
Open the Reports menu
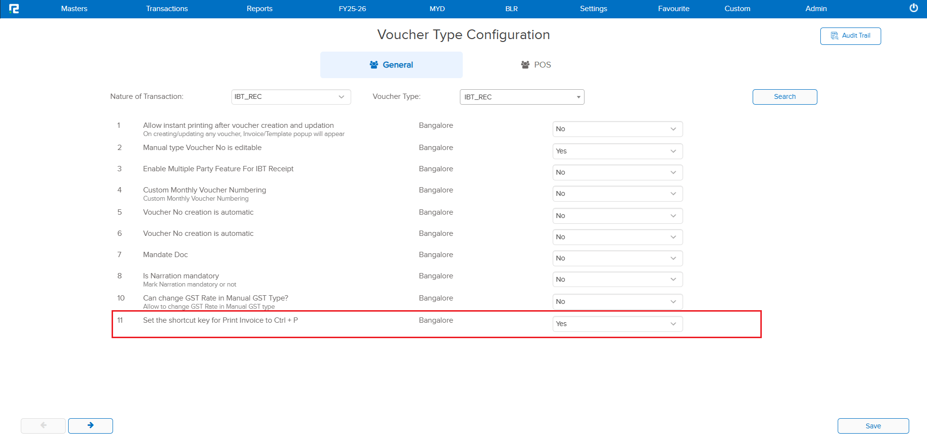pyautogui.click(x=259, y=9)
